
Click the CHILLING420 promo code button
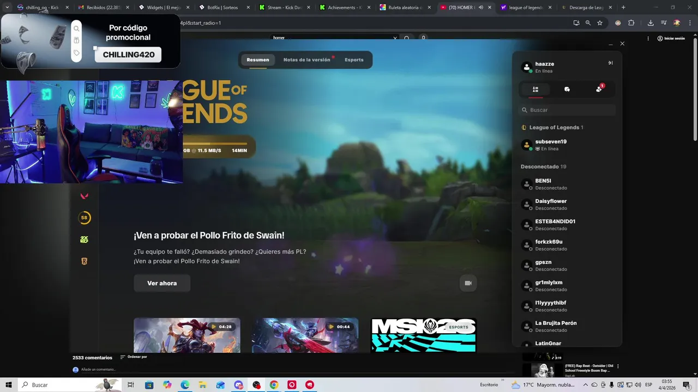[128, 54]
